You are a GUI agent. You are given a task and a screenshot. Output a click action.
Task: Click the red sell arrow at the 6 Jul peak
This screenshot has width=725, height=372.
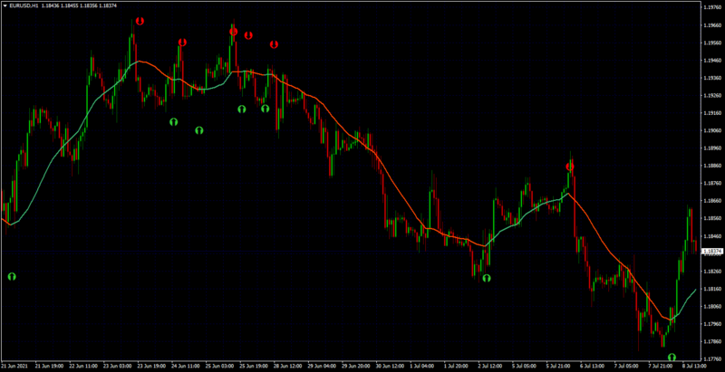(x=570, y=167)
